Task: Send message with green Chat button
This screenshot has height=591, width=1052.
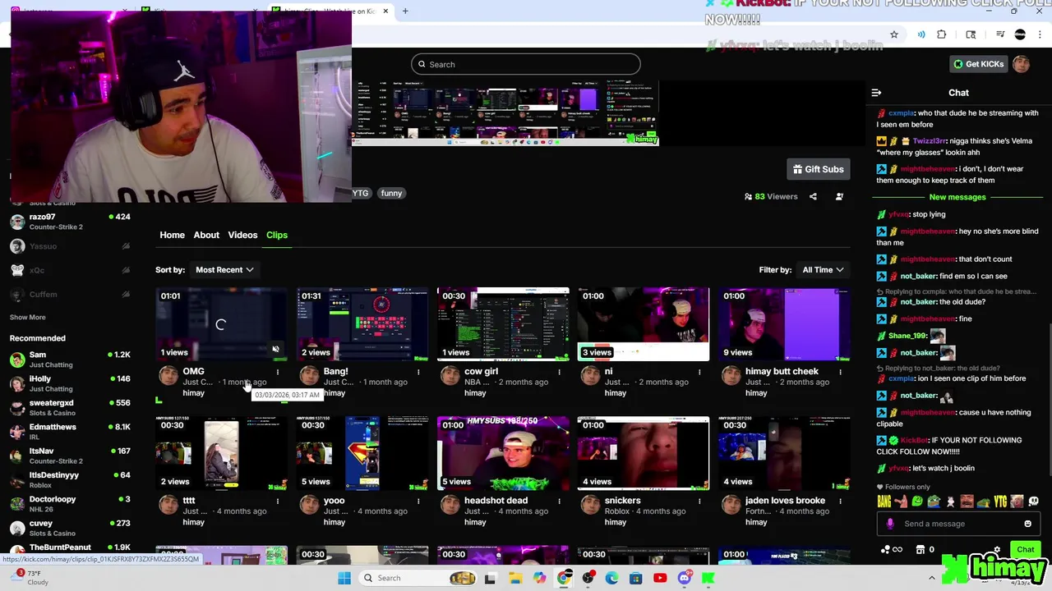Action: pos(1025,550)
